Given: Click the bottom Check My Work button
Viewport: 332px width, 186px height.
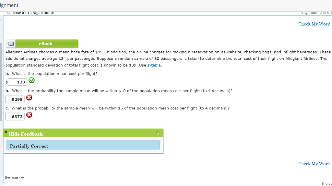Looking at the screenshot, I should pyautogui.click(x=314, y=164).
